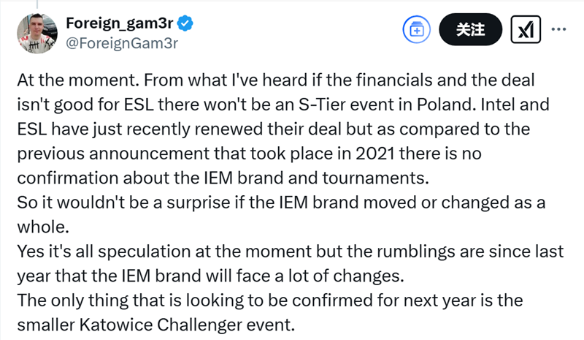Viewport: 584px width, 340px height.
Task: Click the year "2021" in the tweet
Action: tap(375, 154)
